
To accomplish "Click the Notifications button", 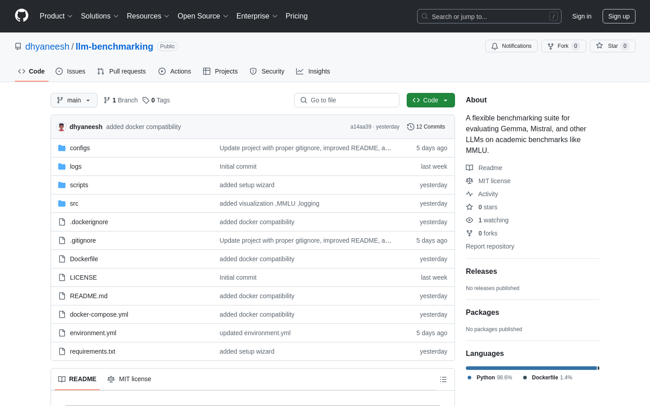I will tap(511, 46).
